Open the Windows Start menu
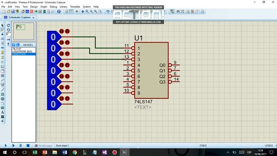277x156 pixels. (x=5, y=152)
